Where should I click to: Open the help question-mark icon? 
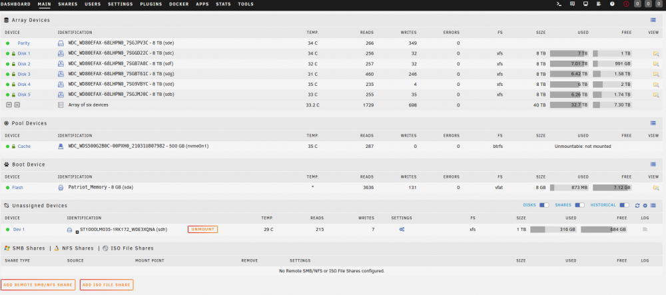click(x=612, y=4)
